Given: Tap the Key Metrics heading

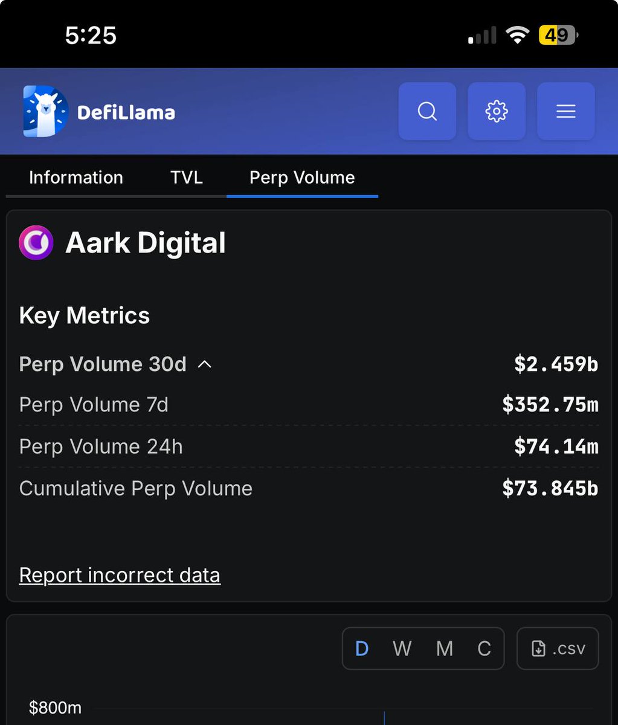Looking at the screenshot, I should point(85,315).
